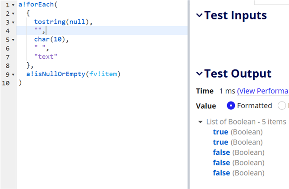Select the first true Boolean result

220,132
